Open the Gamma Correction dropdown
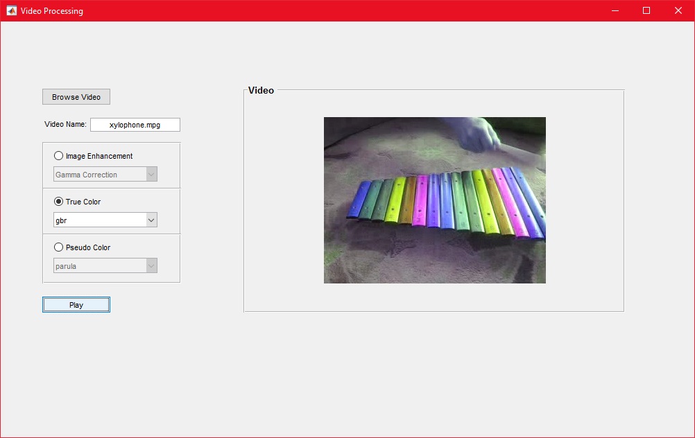Screen dimensions: 695x438 tap(105, 175)
